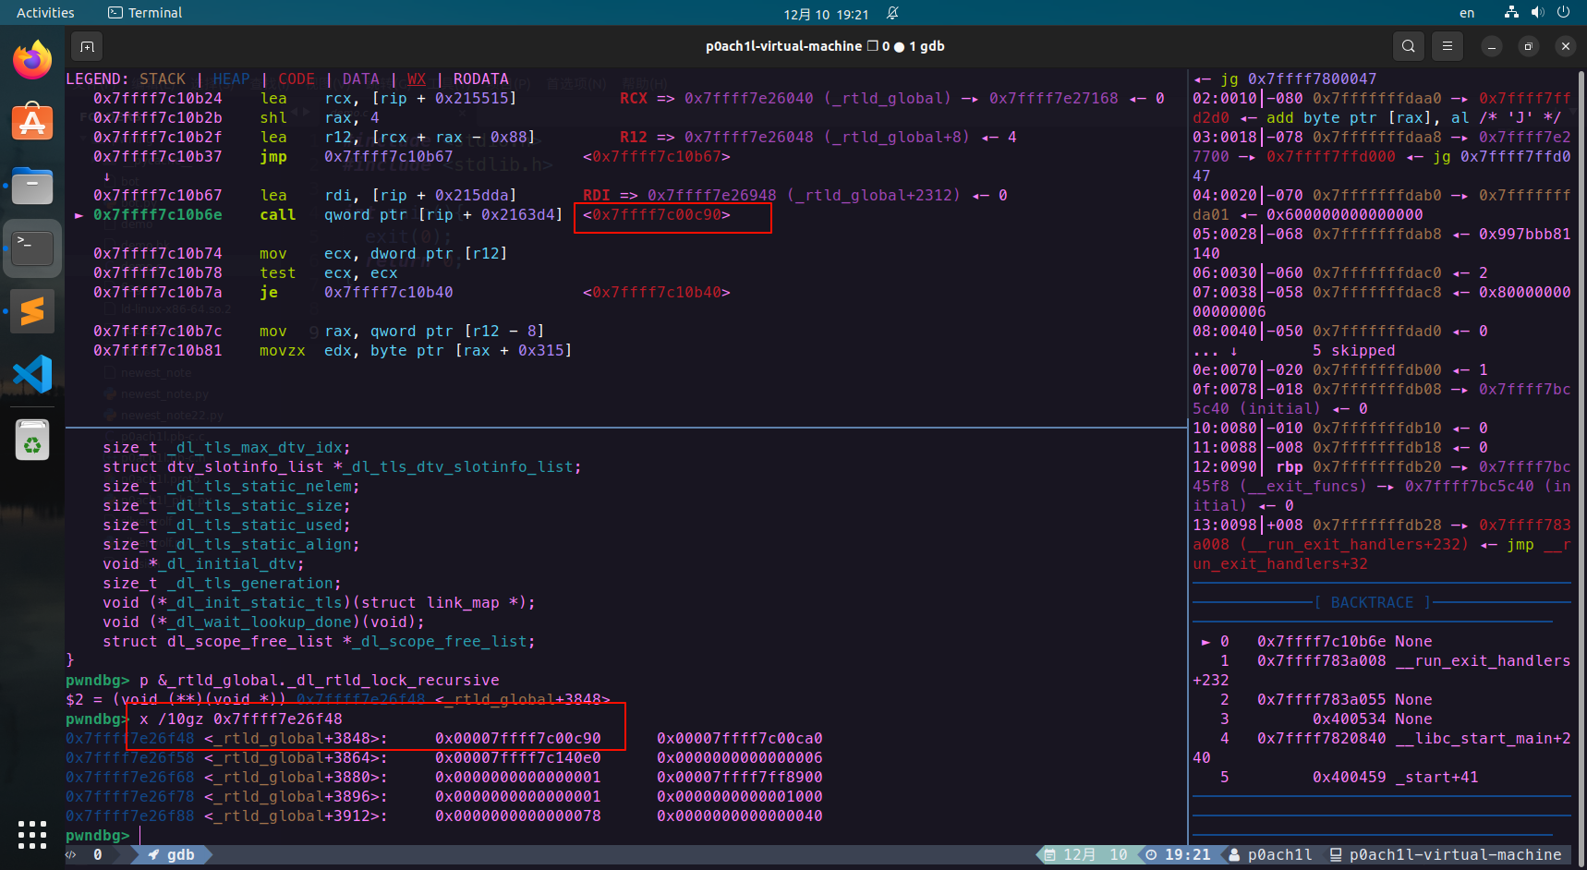Viewport: 1587px width, 870px height.
Task: Click the RODATA legend label
Action: click(480, 79)
